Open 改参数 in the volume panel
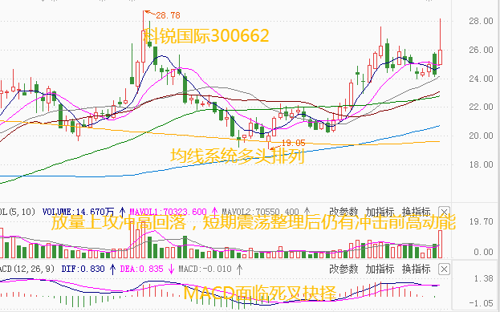Screen dimensions: 500x312 (343, 212)
